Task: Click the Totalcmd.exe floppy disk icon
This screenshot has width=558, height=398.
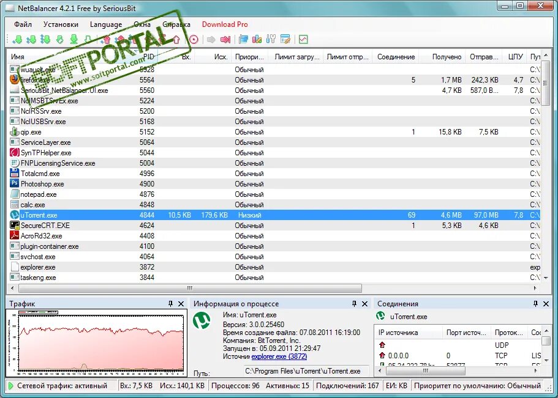Action: pyautogui.click(x=14, y=173)
